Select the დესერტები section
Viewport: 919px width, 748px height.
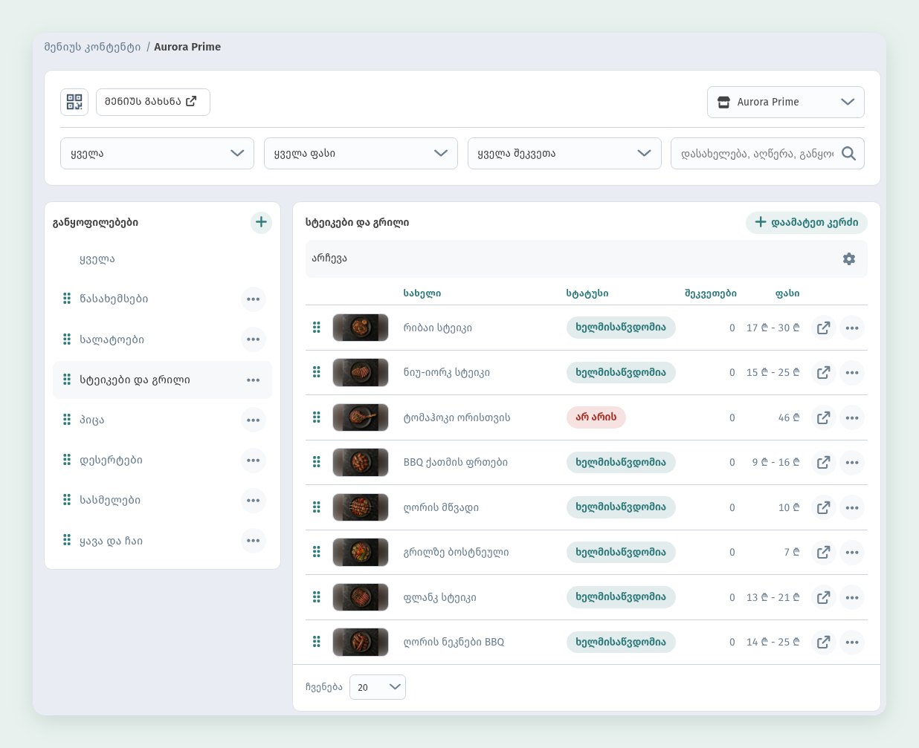point(111,460)
